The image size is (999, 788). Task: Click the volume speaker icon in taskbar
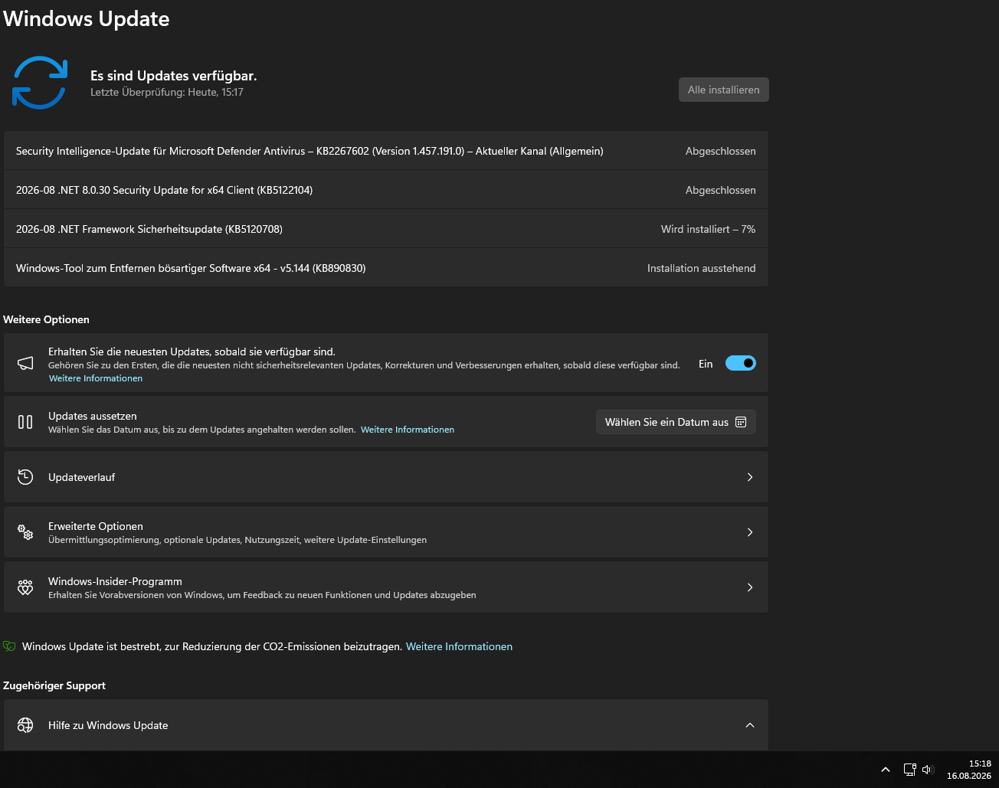click(x=928, y=770)
